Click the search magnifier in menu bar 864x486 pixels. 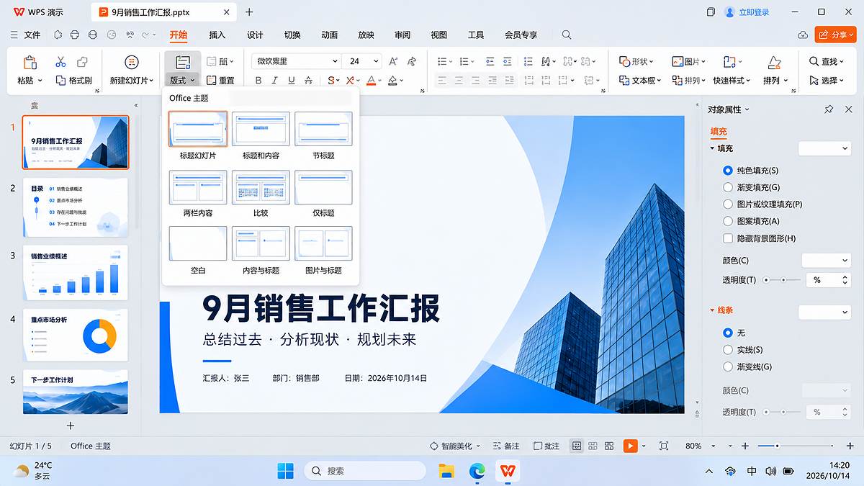click(x=567, y=35)
